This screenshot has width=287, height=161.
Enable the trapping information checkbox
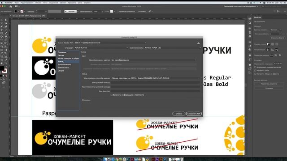tap(112, 95)
